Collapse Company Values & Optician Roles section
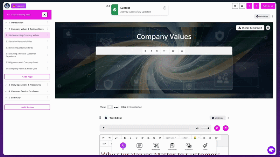Screen dimensions: 280x157 click(6, 29)
